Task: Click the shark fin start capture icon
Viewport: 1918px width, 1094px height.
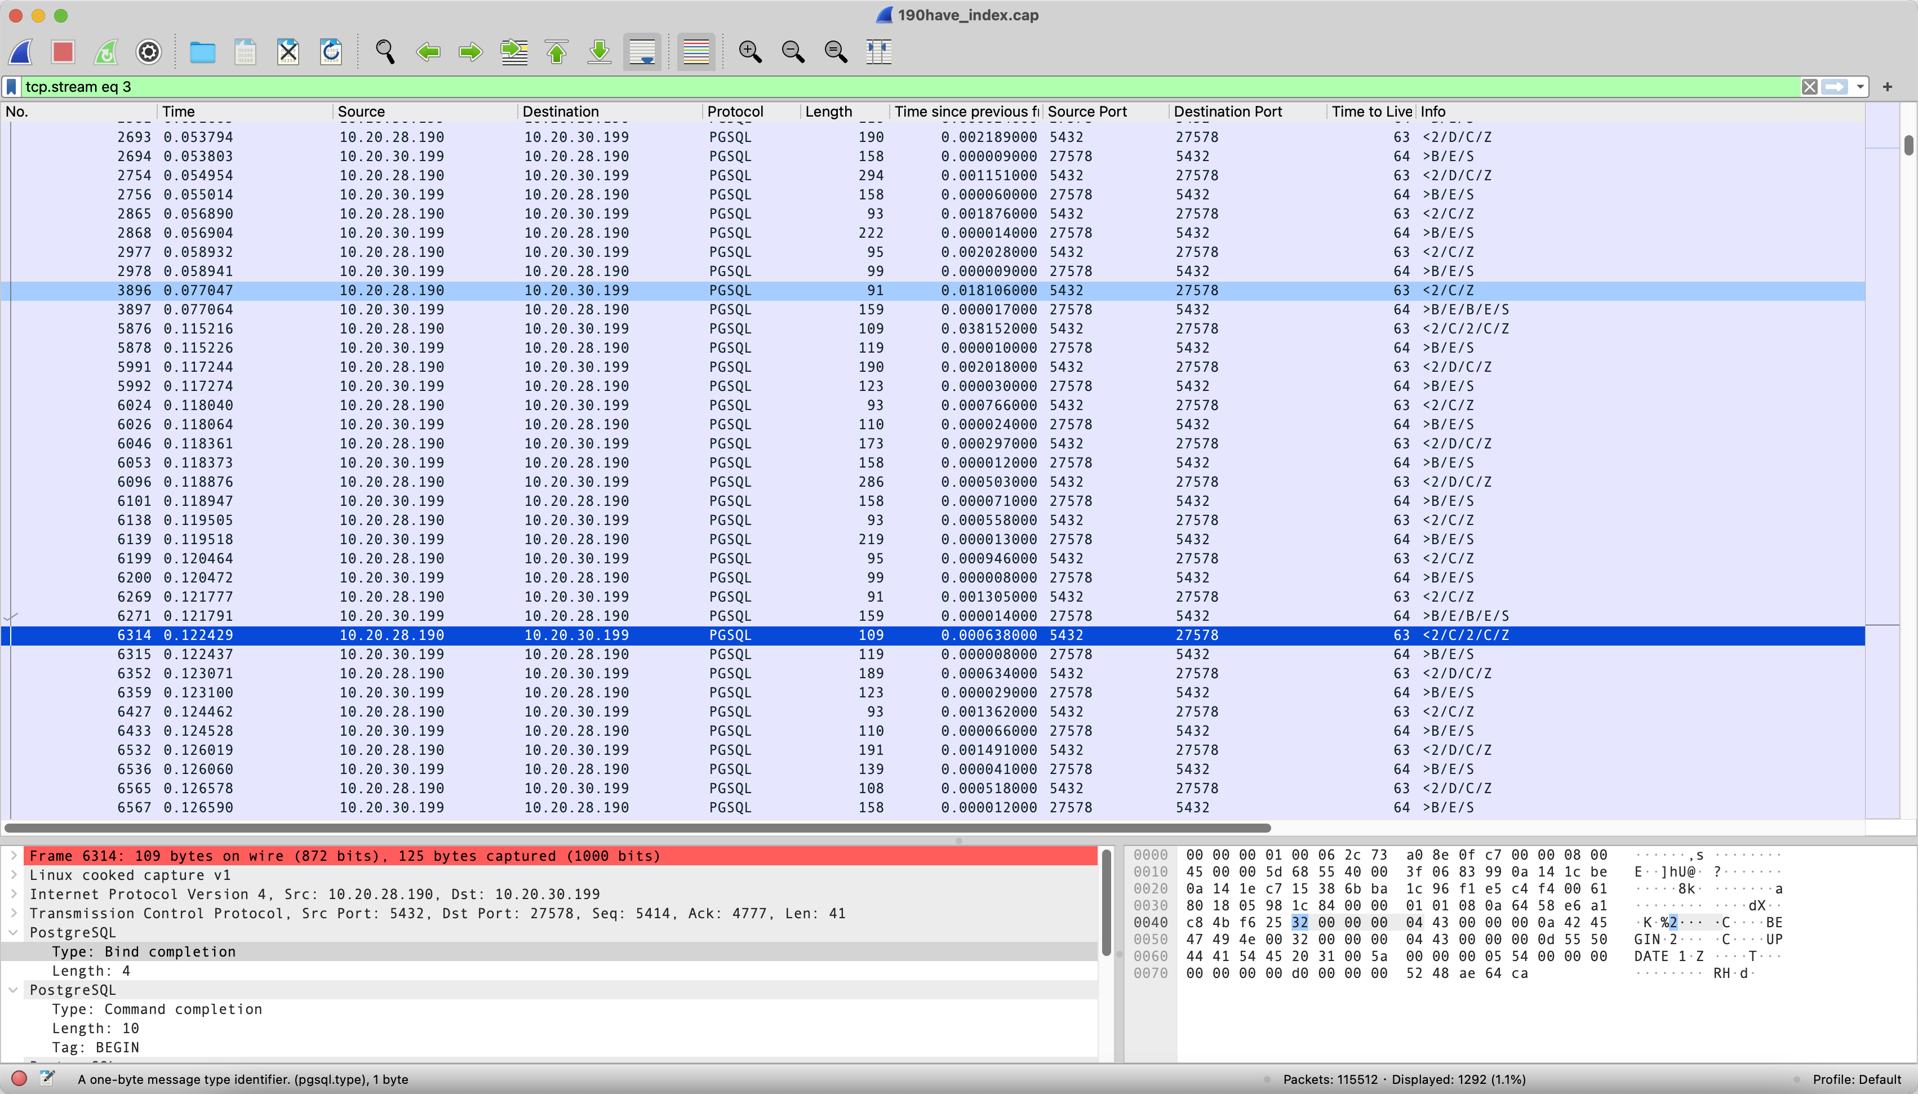Action: 21,52
